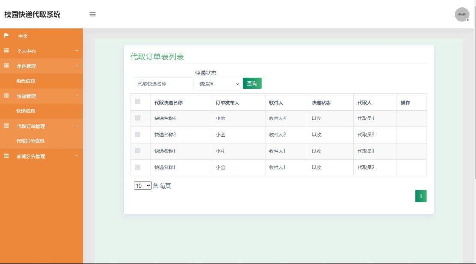Click 订单发布人 column header
Viewport: 476px width, 264px height.
[228, 103]
